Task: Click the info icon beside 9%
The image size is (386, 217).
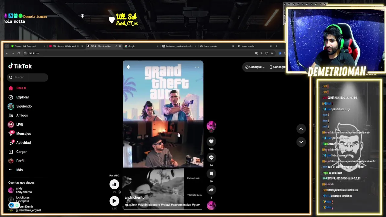Action: coord(119,192)
